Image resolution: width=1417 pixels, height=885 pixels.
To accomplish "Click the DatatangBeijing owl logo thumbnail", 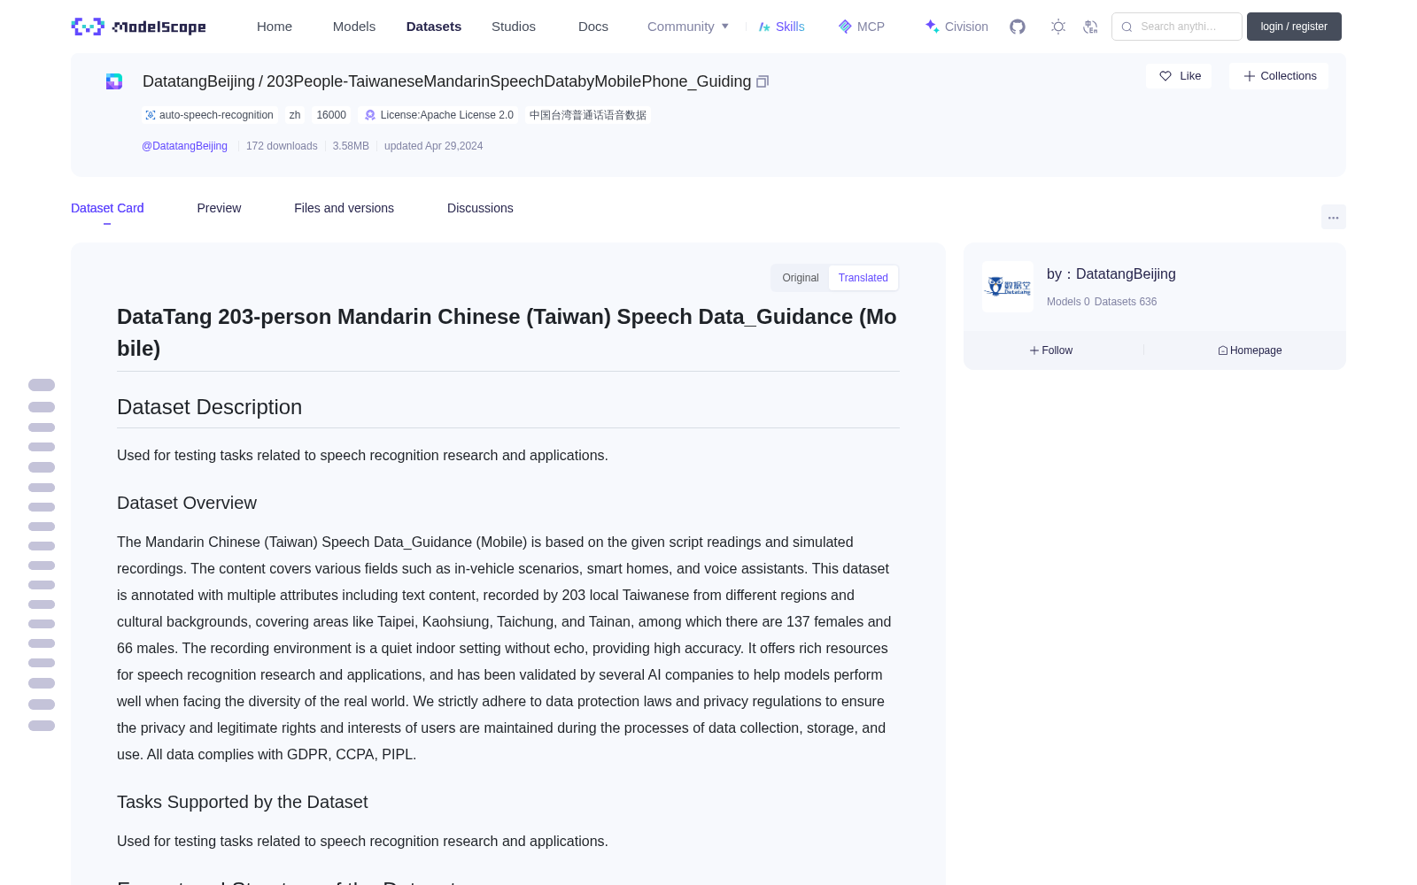I will pos(1008,287).
